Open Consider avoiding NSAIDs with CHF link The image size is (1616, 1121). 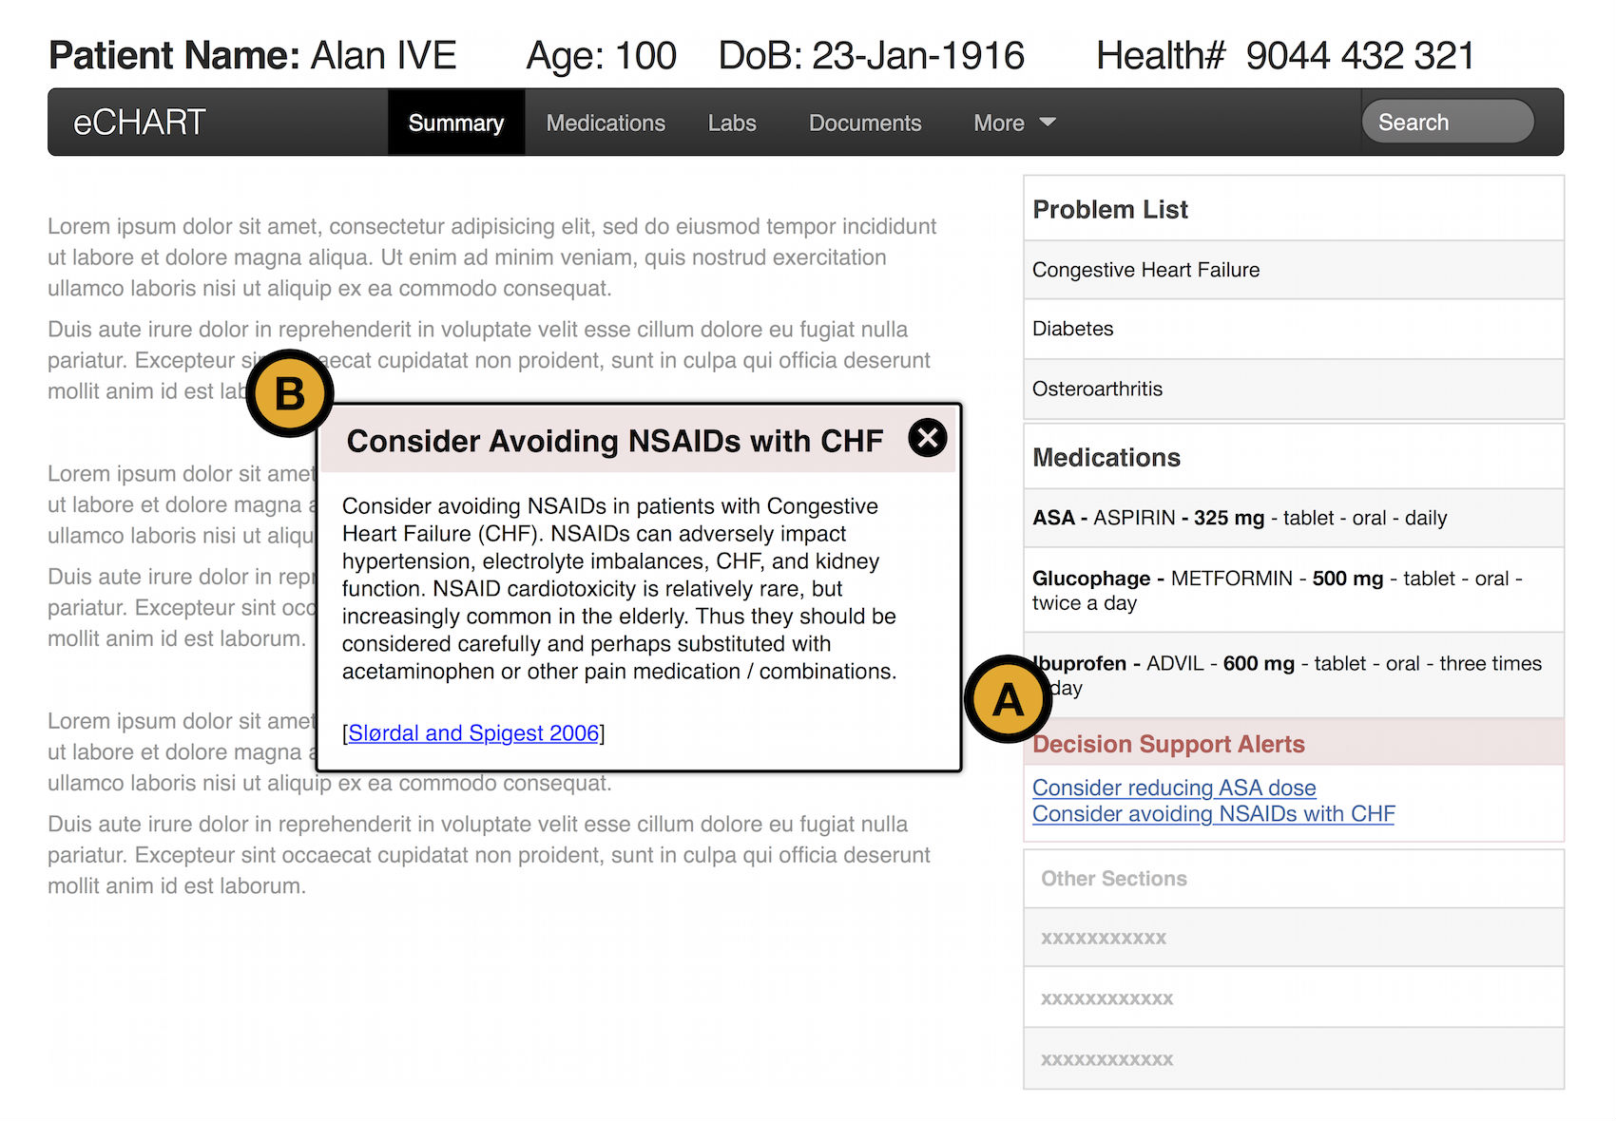[1213, 814]
